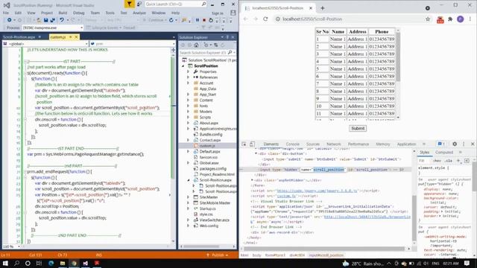Restart debugging with circular arrow icon

point(210,20)
